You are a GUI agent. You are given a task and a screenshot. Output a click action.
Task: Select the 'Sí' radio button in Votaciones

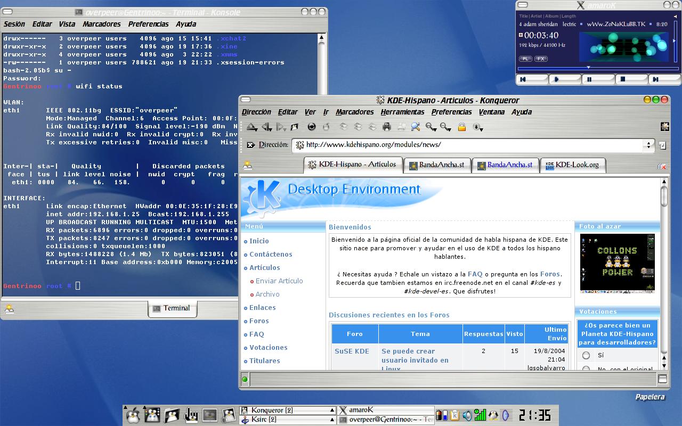coord(586,355)
